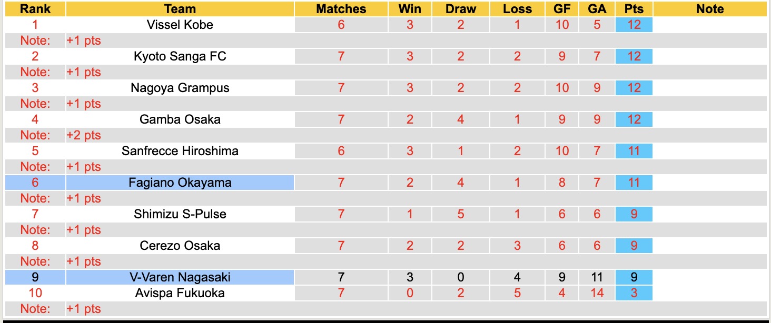Sort by the Pts column header
Viewport: 771px width, 323px height.
634,9
